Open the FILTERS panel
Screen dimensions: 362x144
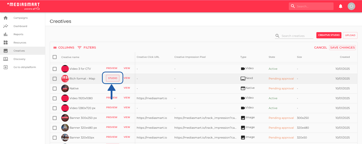click(87, 48)
